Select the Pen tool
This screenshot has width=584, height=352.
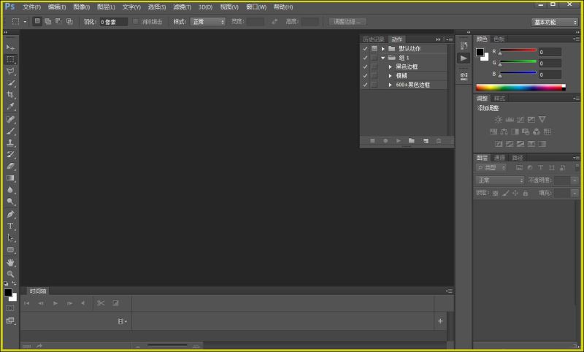tap(10, 214)
